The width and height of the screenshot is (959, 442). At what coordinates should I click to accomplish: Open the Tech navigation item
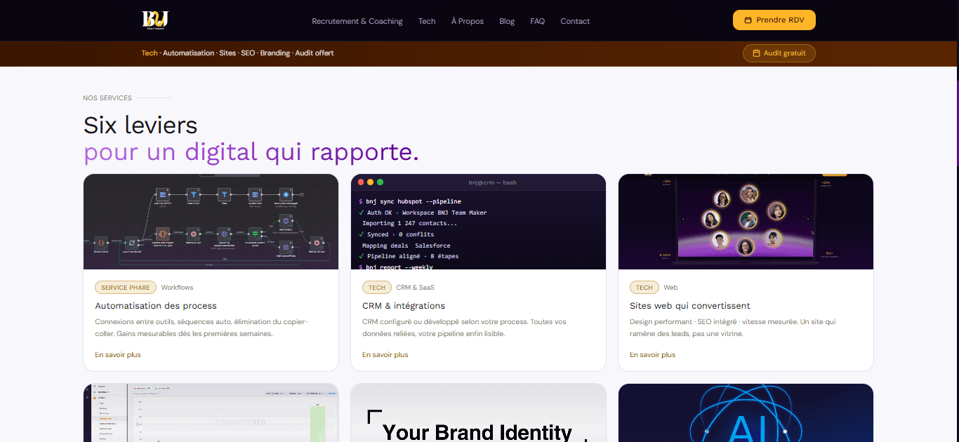click(427, 21)
